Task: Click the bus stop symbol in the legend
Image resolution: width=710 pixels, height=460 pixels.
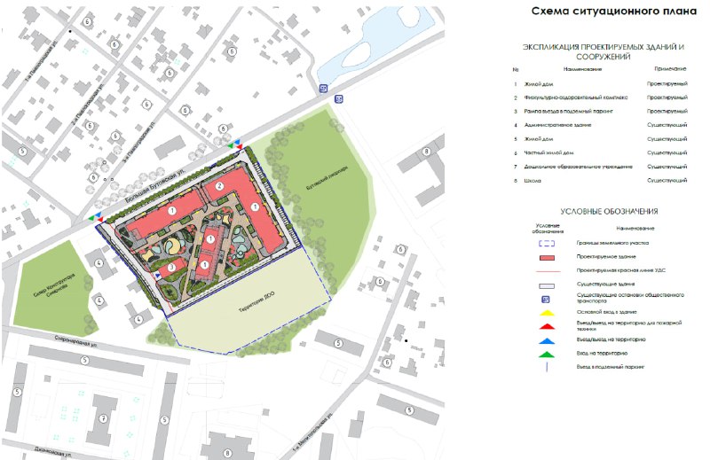Action: coord(546,299)
